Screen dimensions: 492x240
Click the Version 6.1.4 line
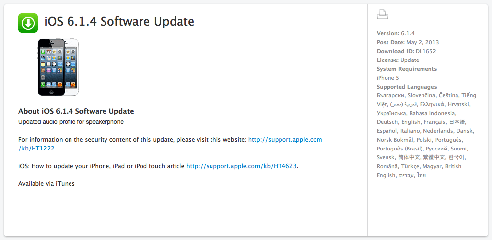click(395, 33)
